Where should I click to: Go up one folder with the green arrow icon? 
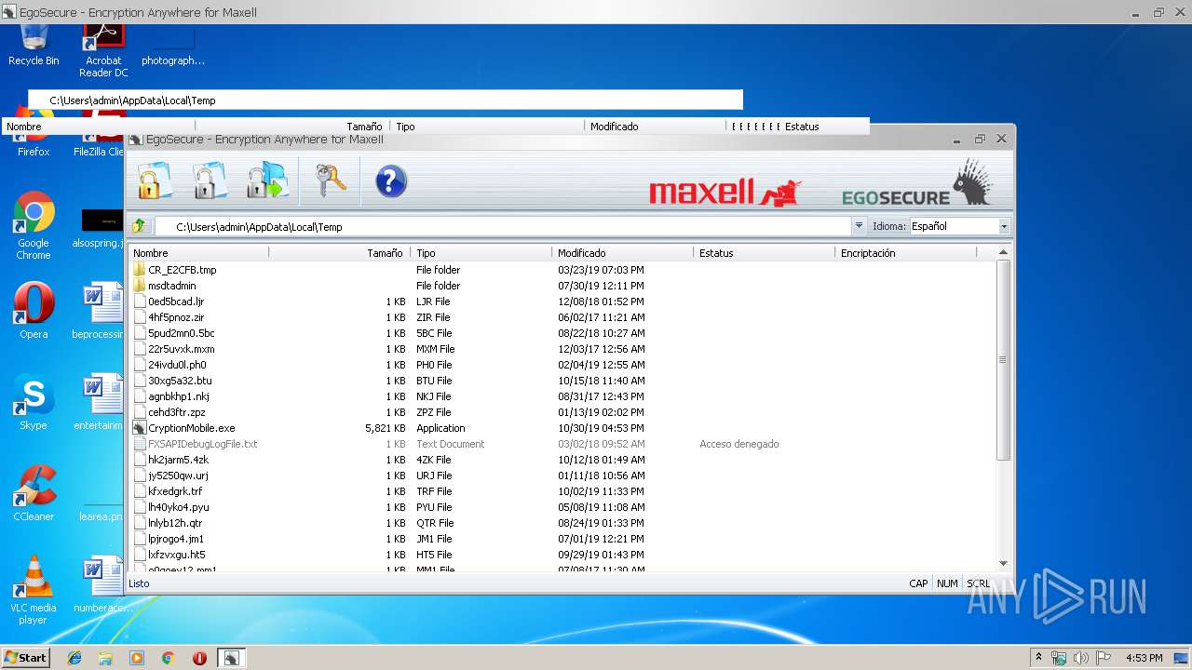139,226
